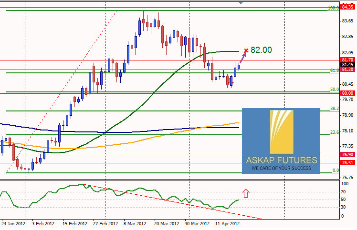
Task: Select the 38.2 Fibonacci level label
Action: pos(334,109)
